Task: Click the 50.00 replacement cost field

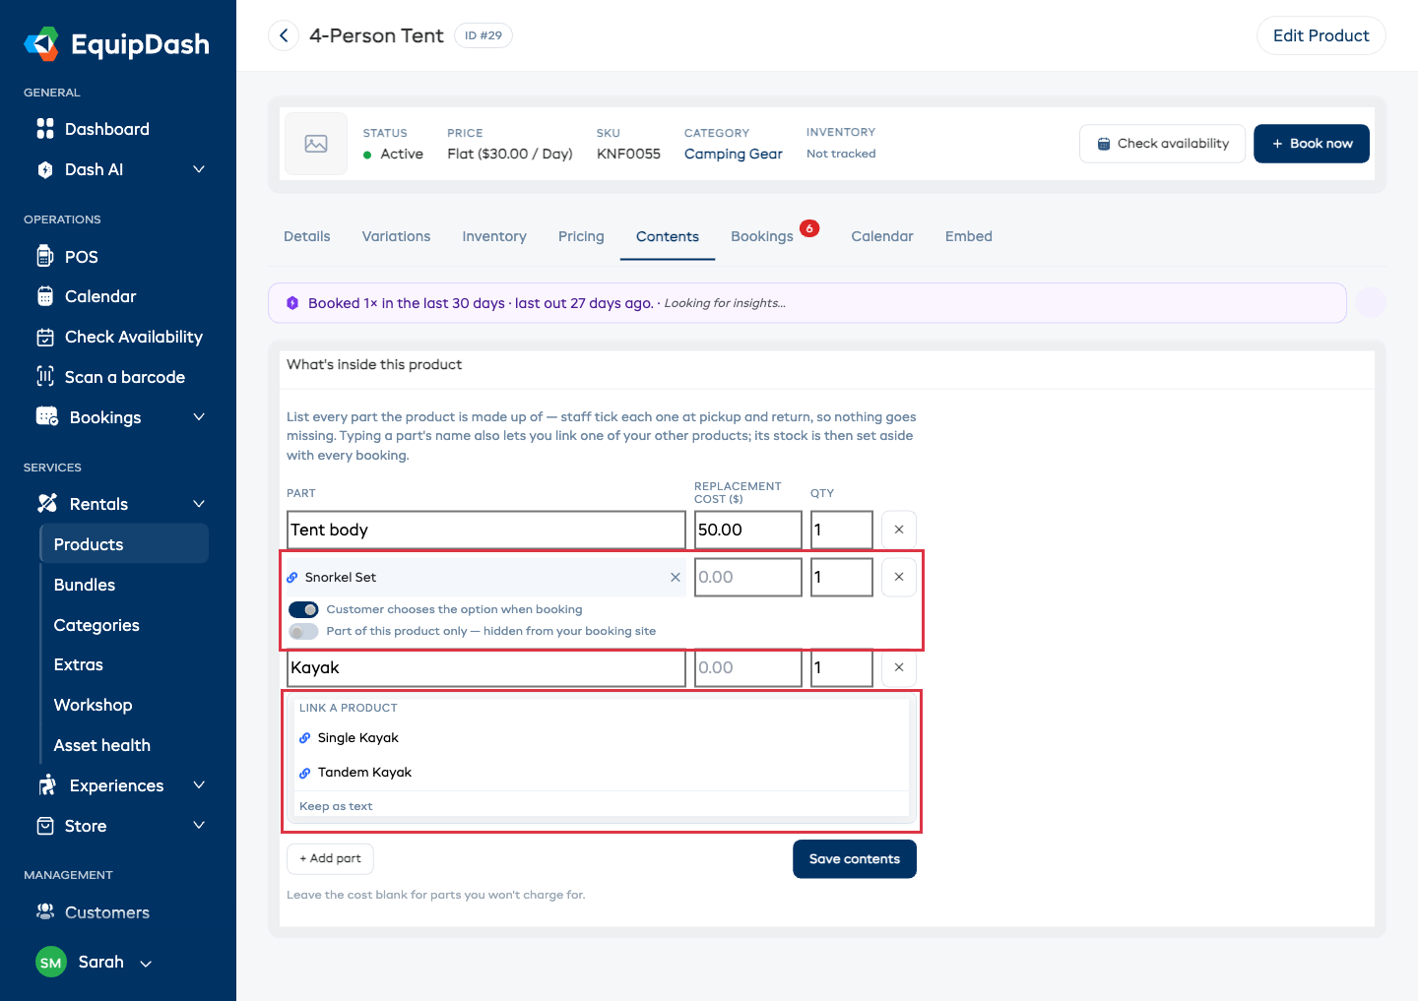Action: click(x=748, y=530)
